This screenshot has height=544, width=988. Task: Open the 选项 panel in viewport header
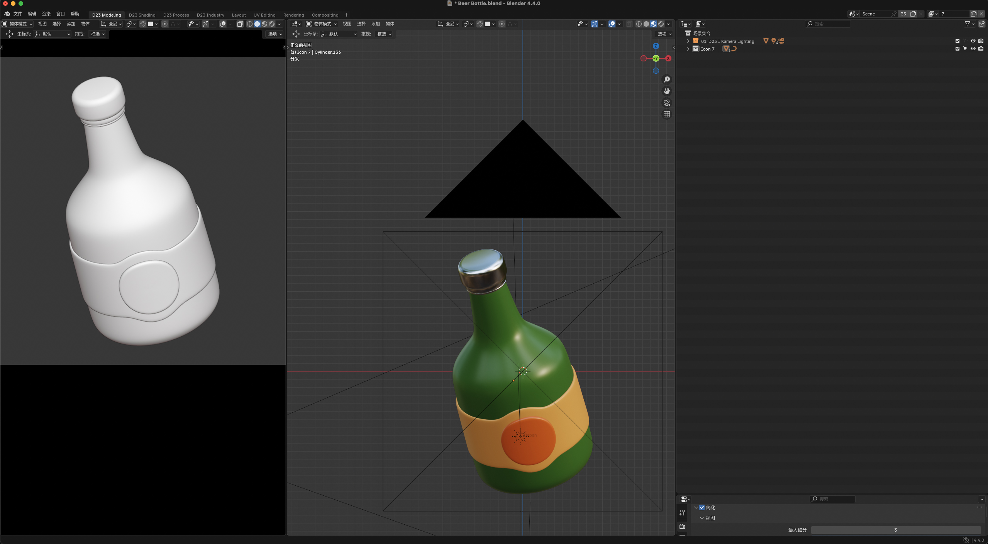click(664, 34)
